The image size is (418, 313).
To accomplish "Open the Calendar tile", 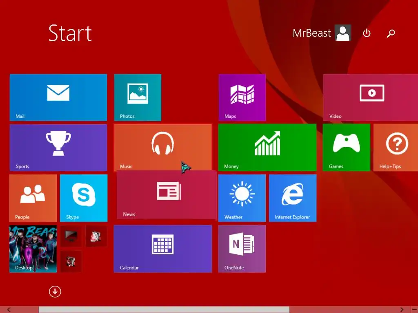I will pos(163,249).
